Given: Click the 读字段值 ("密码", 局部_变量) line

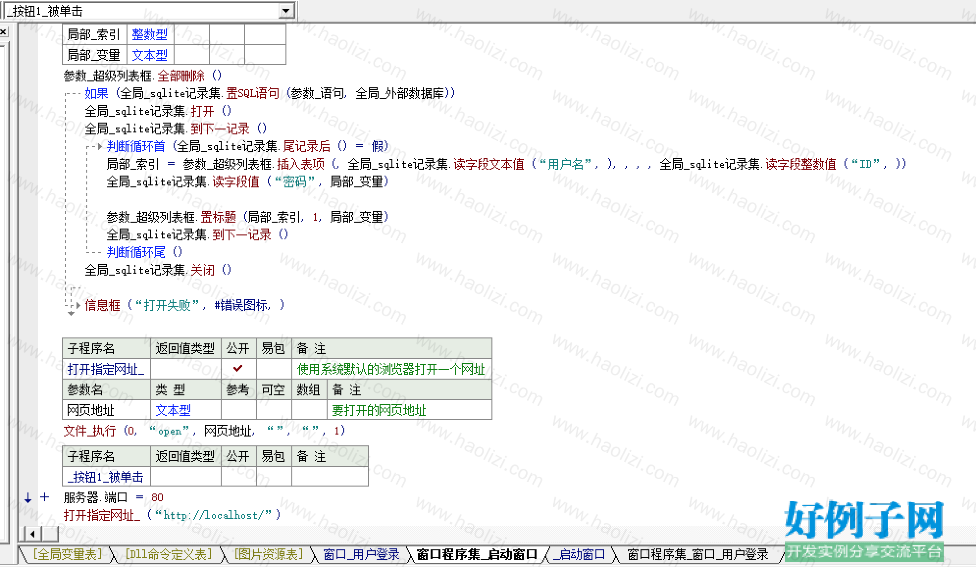Looking at the screenshot, I should point(248,181).
